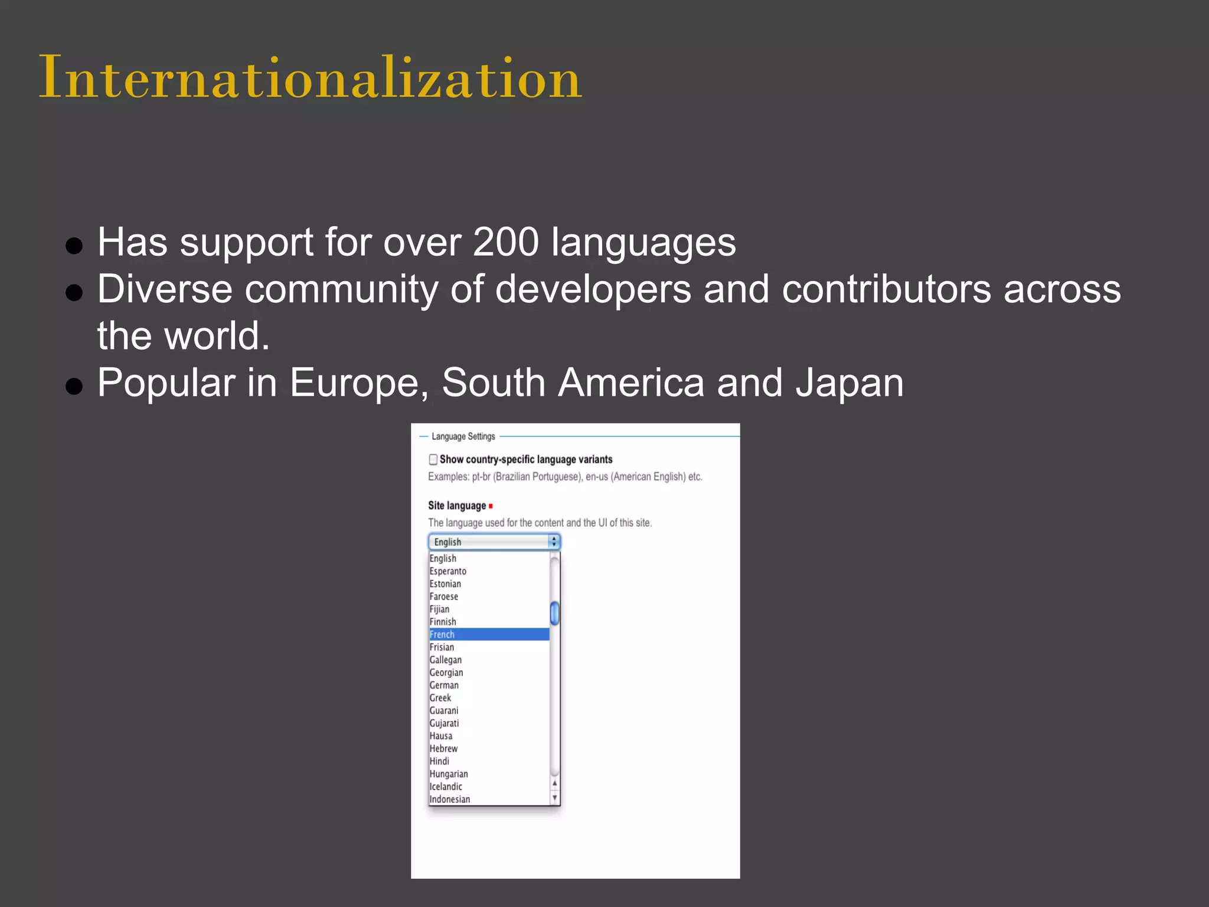This screenshot has width=1209, height=907.
Task: Click the scroll up arrow of language list
Action: (554, 784)
